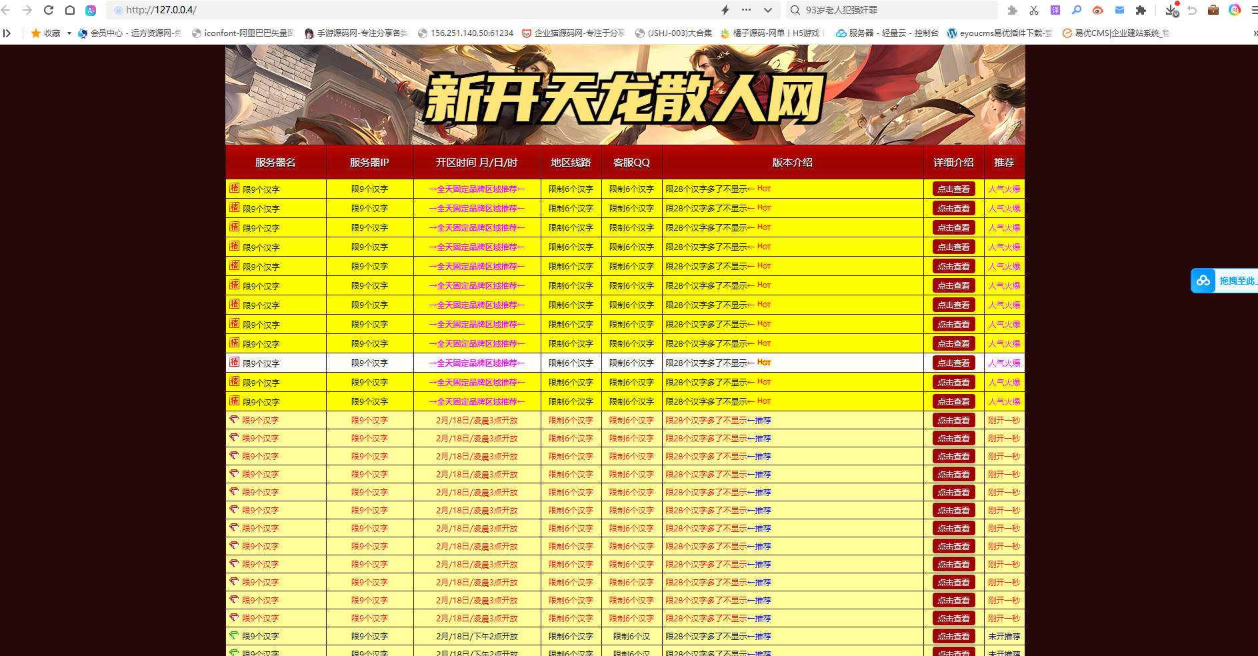The height and width of the screenshot is (656, 1258).
Task: Open the purple translate extension
Action: (1055, 10)
